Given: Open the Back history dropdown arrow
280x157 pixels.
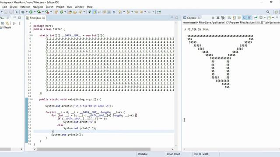Looking at the screenshot, I should (145, 12).
